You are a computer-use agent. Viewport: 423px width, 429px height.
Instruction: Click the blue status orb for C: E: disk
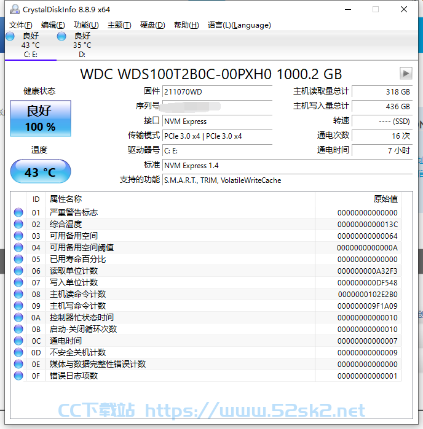[x=10, y=36]
